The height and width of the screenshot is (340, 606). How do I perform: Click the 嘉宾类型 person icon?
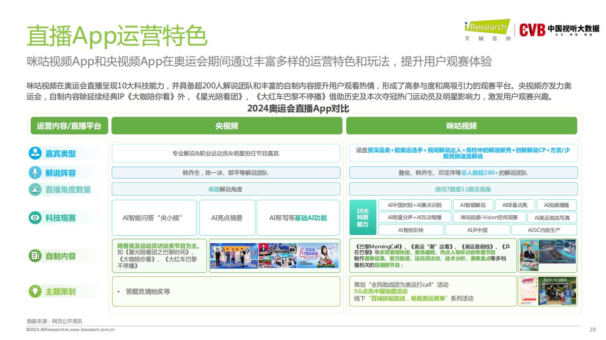point(35,153)
